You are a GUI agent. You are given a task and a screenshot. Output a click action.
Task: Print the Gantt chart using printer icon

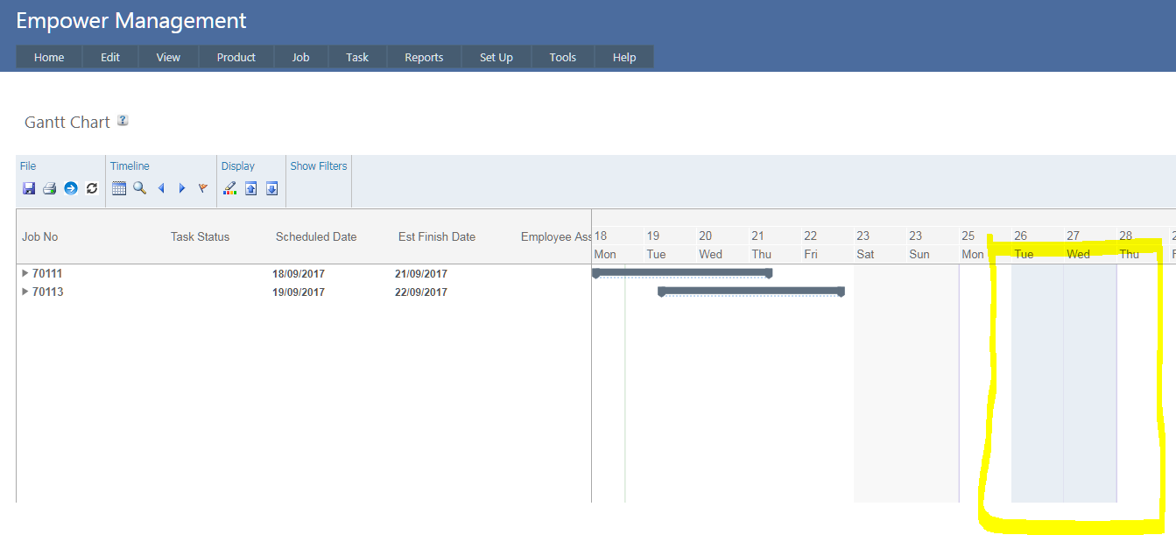click(50, 188)
